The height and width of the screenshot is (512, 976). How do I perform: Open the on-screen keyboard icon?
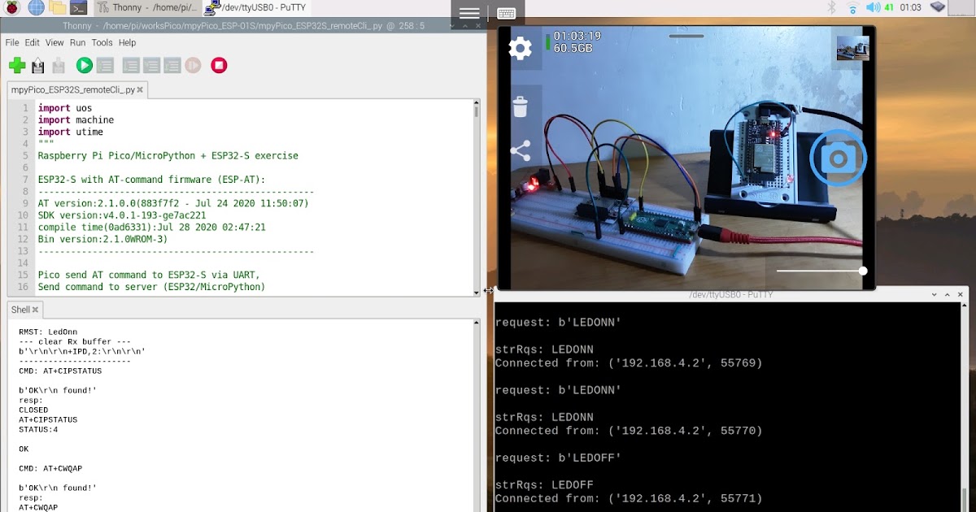point(506,13)
